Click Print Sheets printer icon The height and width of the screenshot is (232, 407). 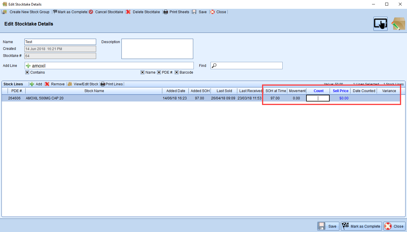166,12
